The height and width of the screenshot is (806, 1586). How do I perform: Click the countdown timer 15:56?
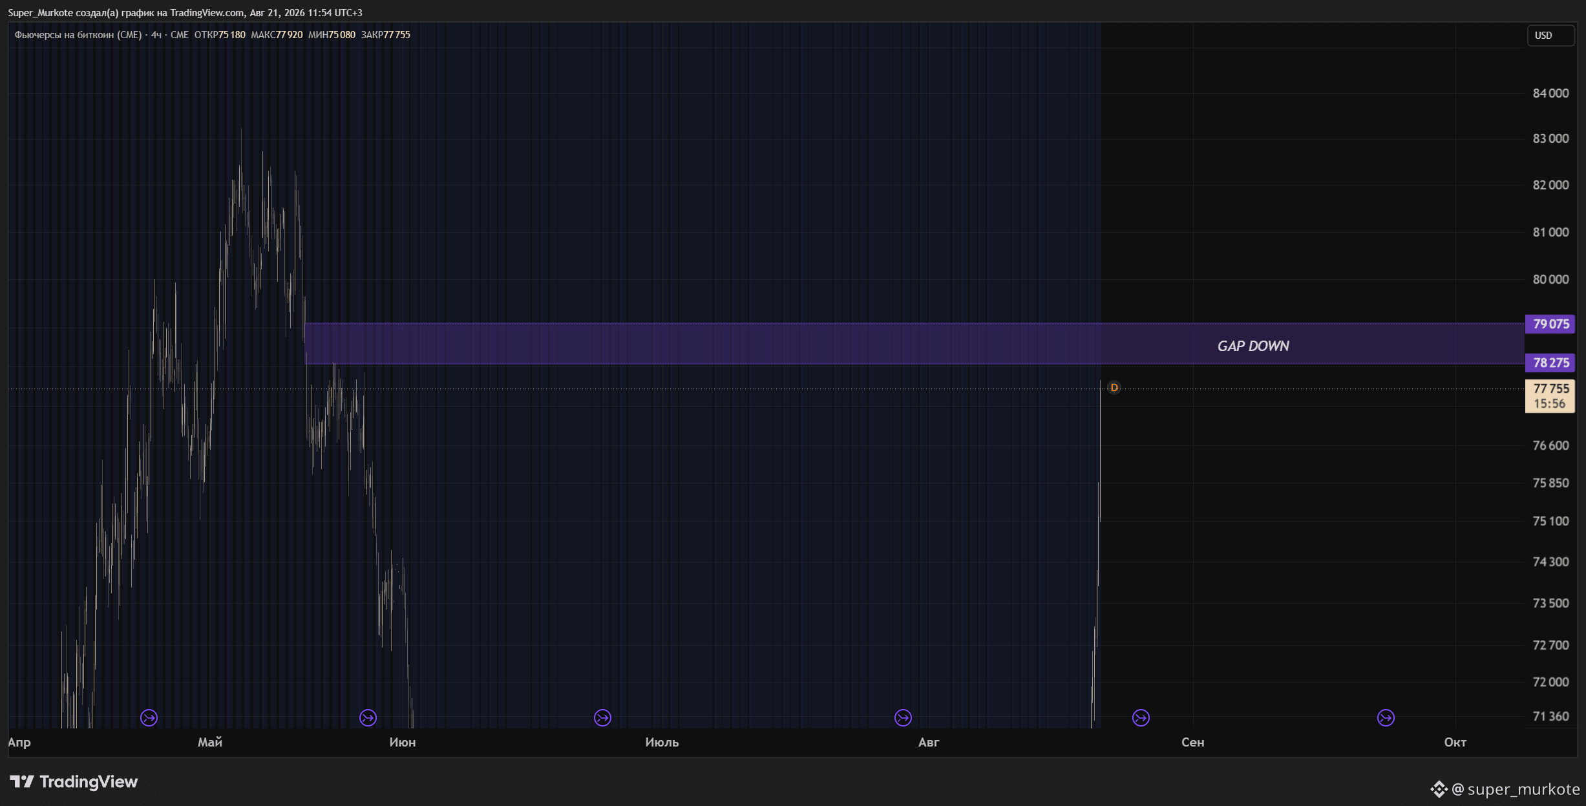coord(1550,404)
